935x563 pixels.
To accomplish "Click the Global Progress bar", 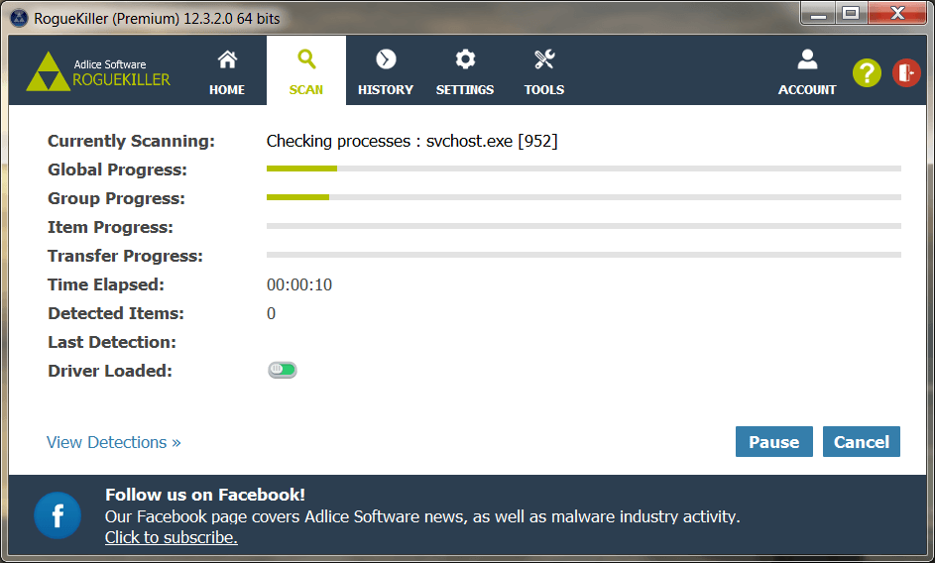I will point(583,169).
